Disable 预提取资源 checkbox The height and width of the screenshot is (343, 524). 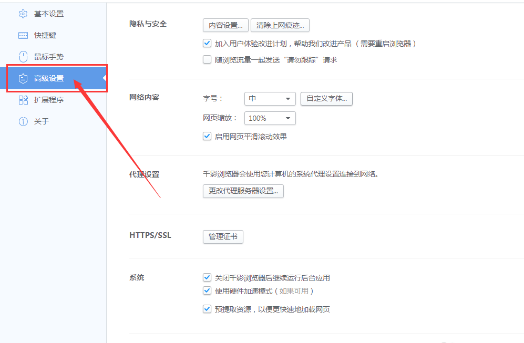point(207,309)
